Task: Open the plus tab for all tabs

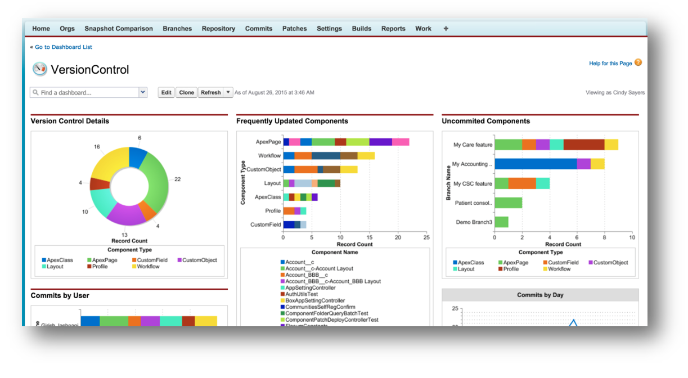Action: [446, 29]
